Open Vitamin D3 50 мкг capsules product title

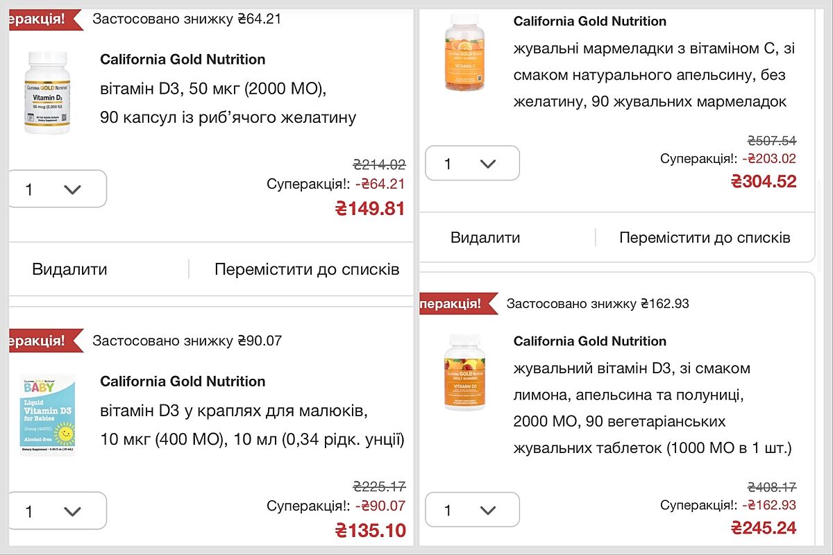[x=228, y=103]
